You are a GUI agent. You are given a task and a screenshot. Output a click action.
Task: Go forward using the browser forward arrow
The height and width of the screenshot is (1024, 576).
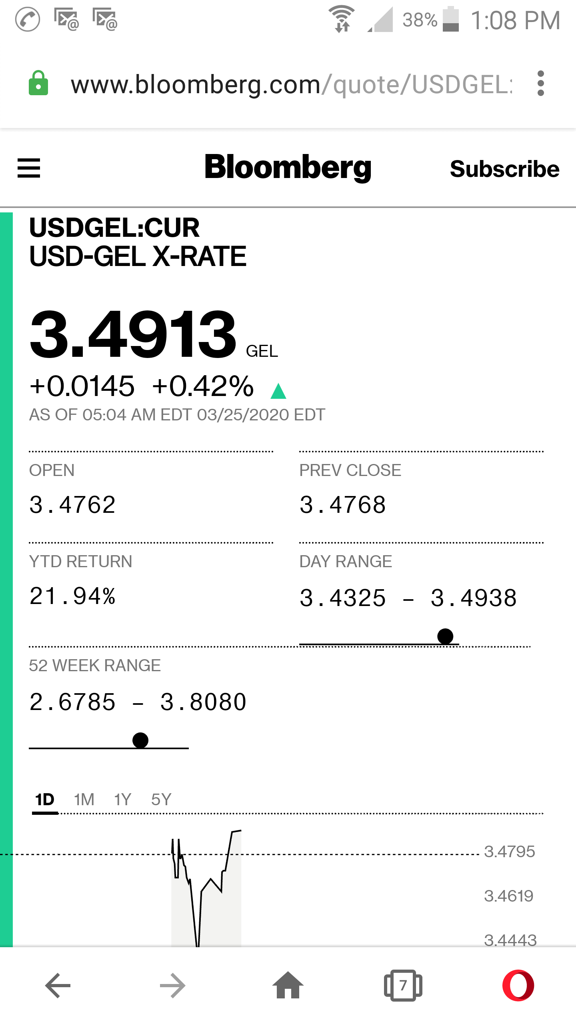(x=173, y=985)
